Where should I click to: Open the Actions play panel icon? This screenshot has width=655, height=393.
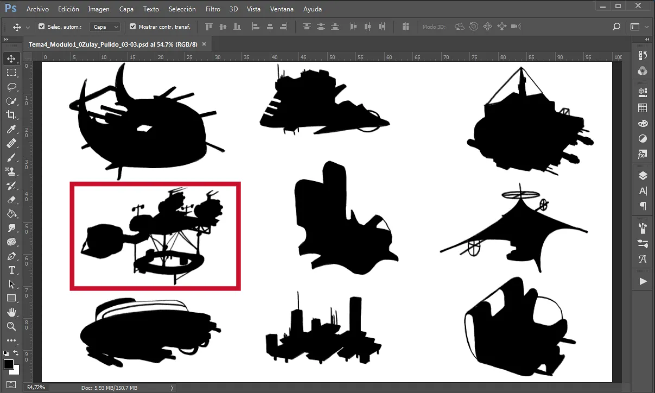coord(643,281)
